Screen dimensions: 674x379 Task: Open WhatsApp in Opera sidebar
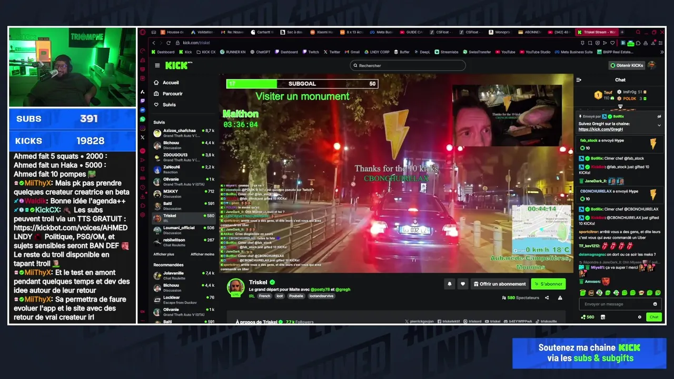[142, 119]
